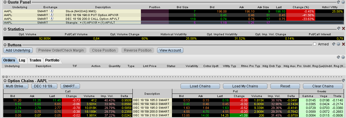Click the Add Underlying button
The image size is (346, 118).
[18, 50]
